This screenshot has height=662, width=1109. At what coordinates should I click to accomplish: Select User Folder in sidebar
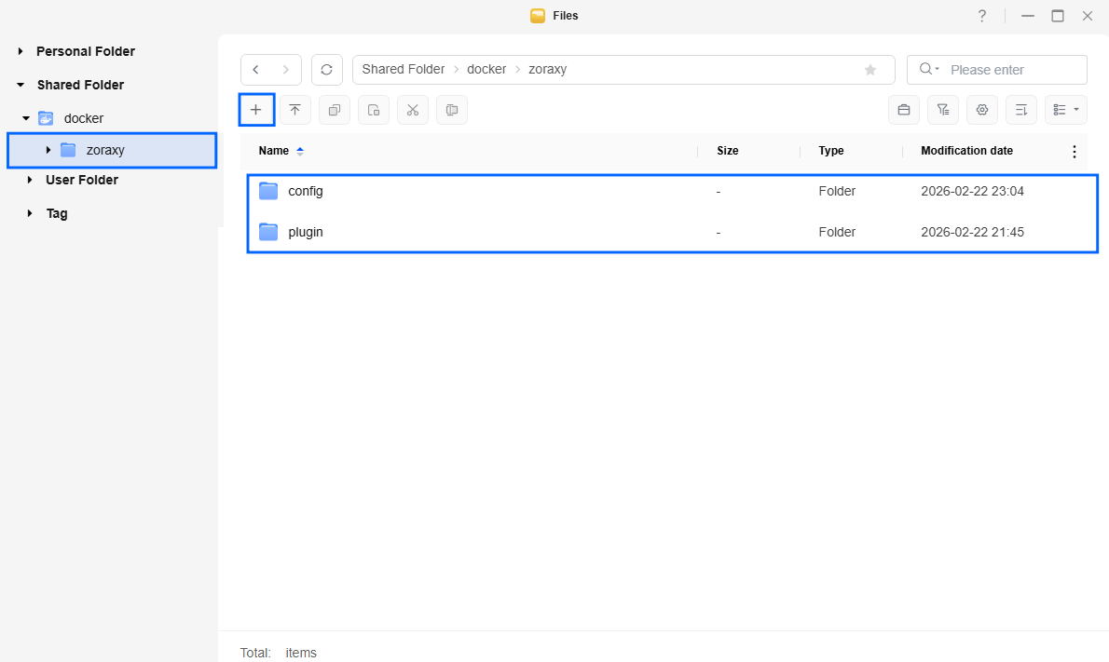click(82, 180)
